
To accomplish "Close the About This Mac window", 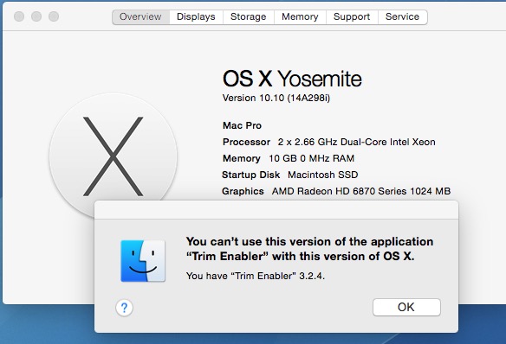I will click(19, 16).
